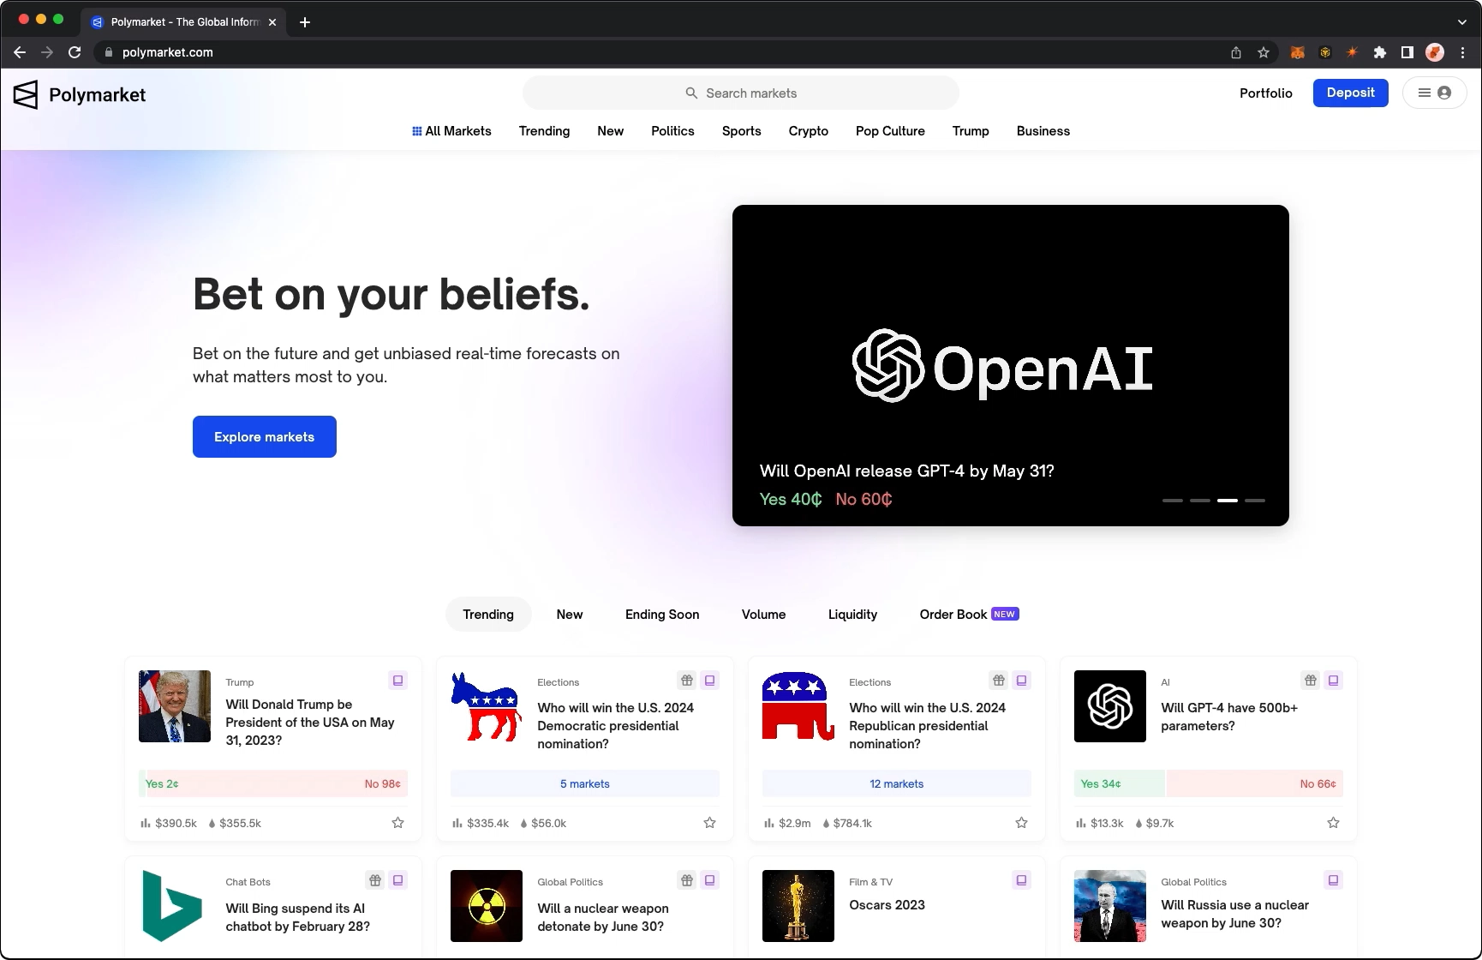1482x960 pixels.
Task: Open Trending in the top navigation
Action: (x=544, y=131)
